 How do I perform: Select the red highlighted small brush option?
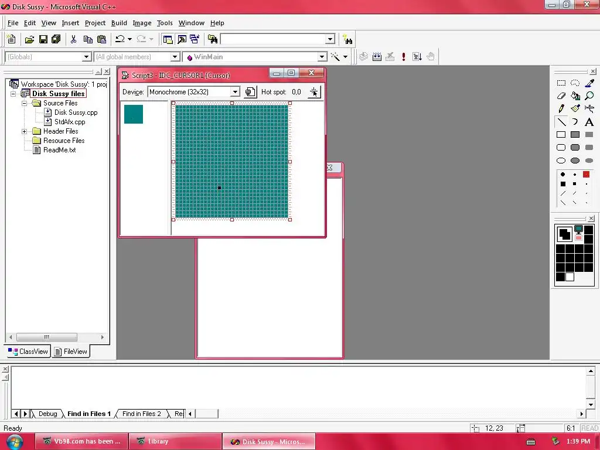586,175
